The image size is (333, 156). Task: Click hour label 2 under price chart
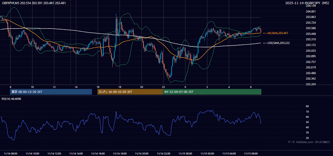coord(207,87)
